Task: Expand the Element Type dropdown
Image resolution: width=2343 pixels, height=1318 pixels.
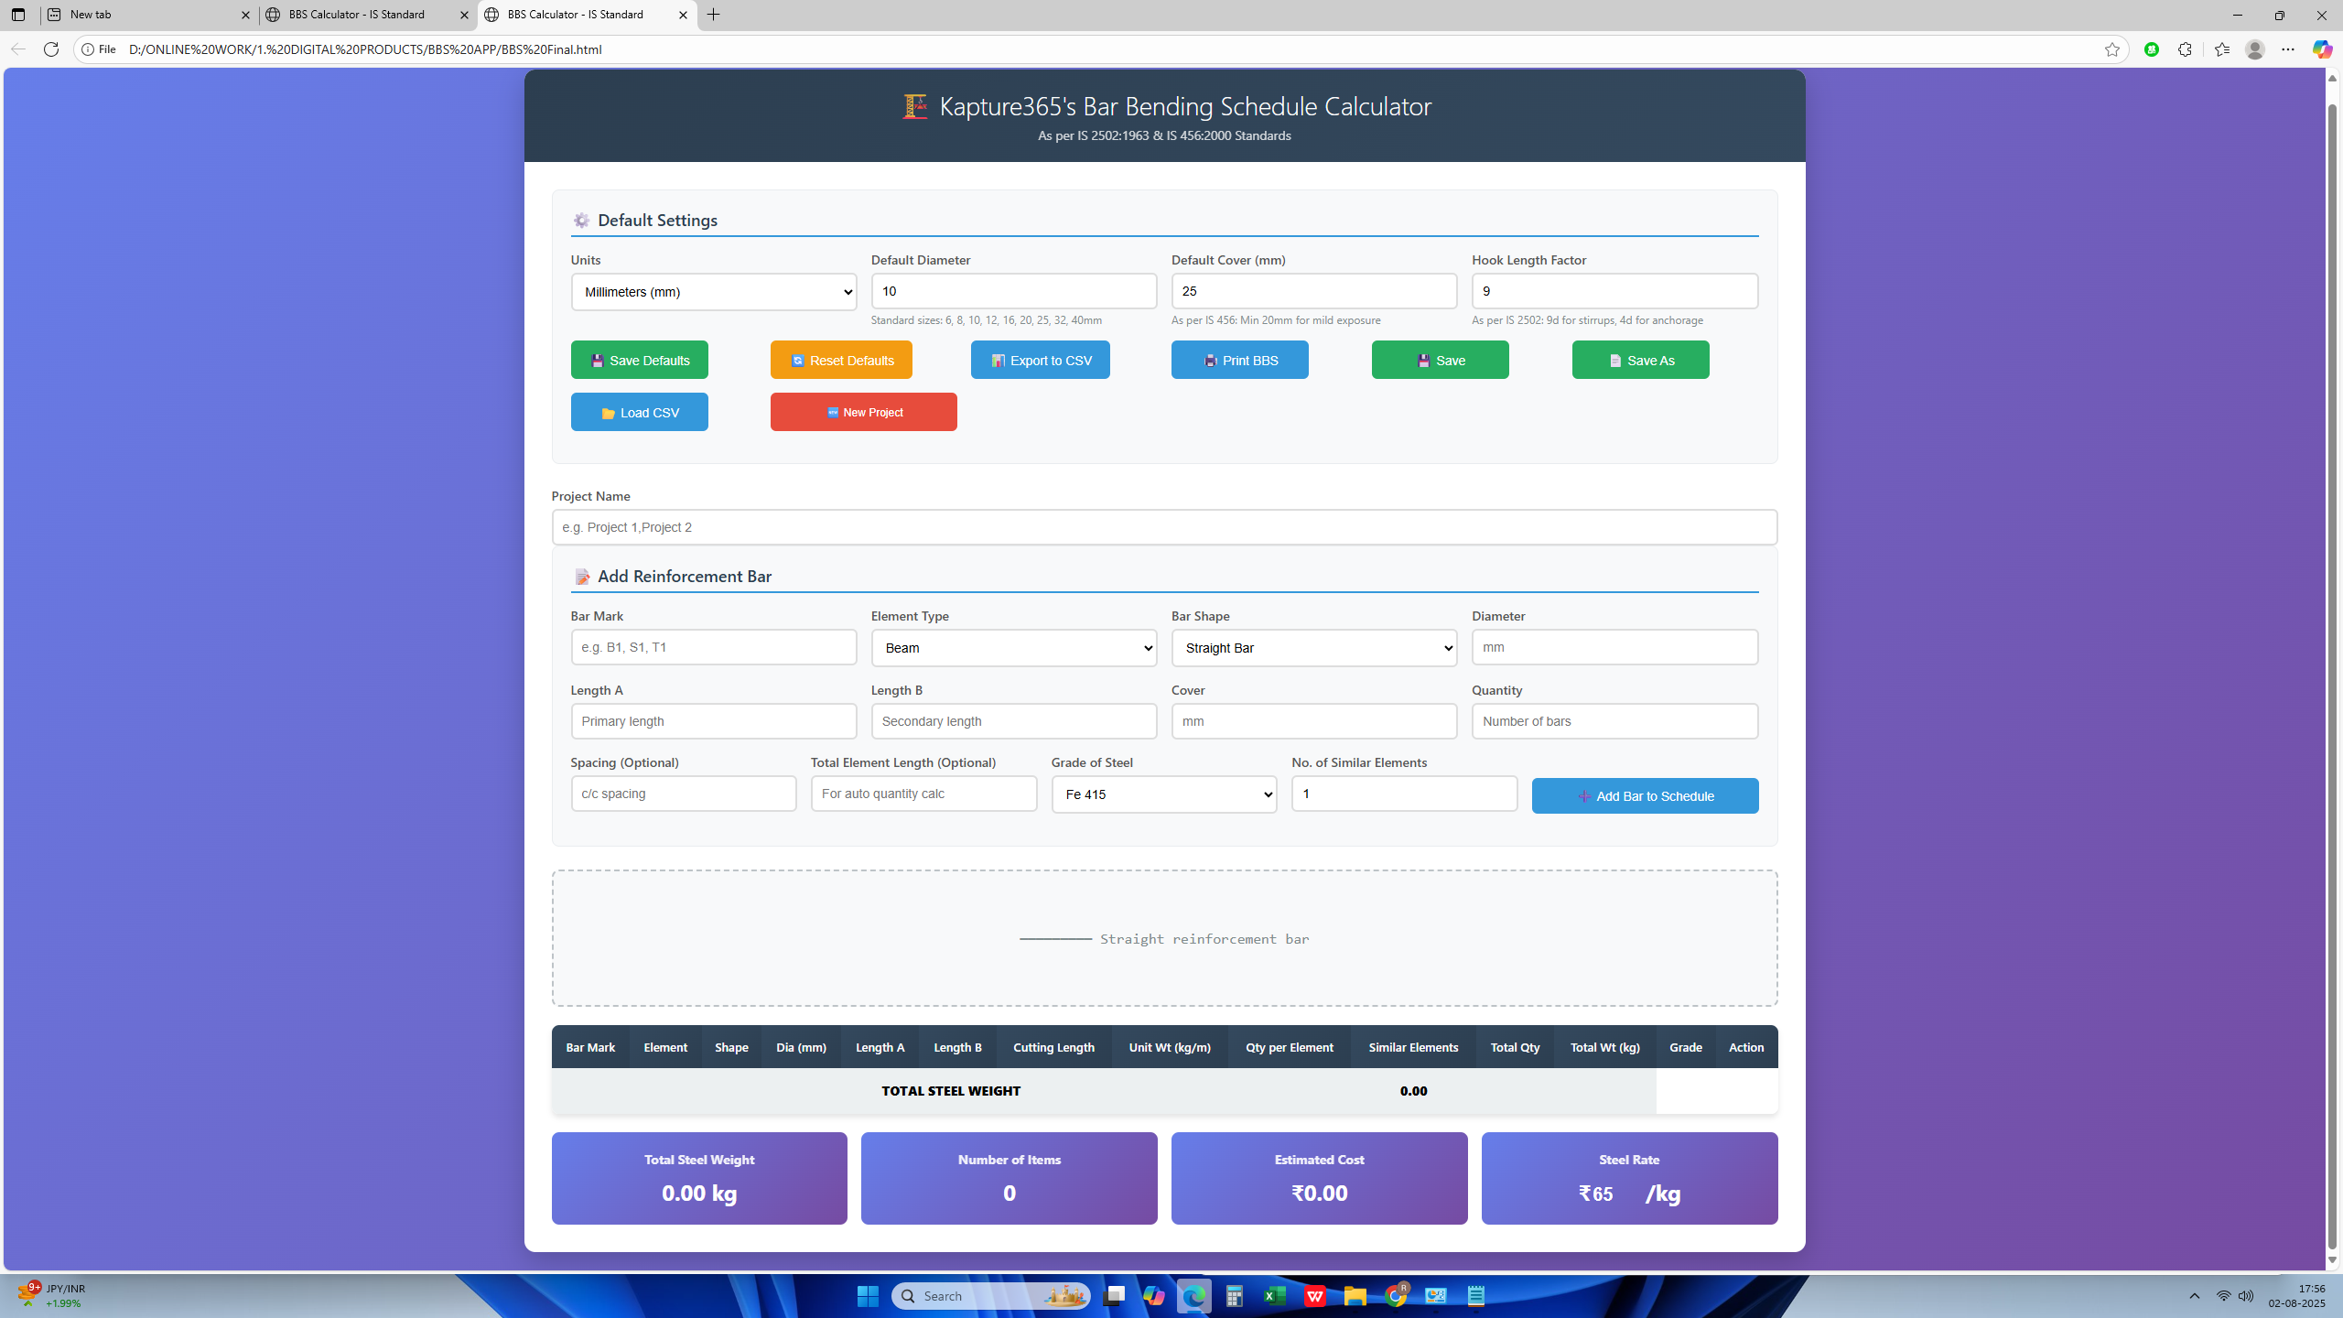Action: click(x=1013, y=648)
